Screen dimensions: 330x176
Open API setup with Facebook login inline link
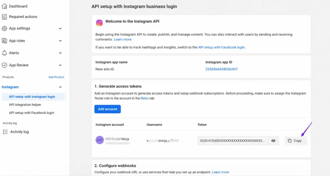[221, 47]
